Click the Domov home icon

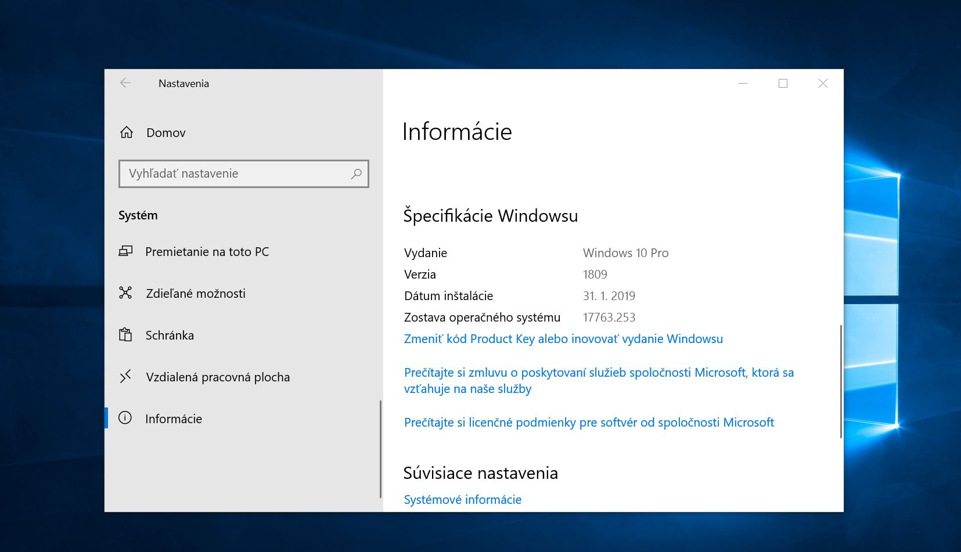pyautogui.click(x=127, y=132)
